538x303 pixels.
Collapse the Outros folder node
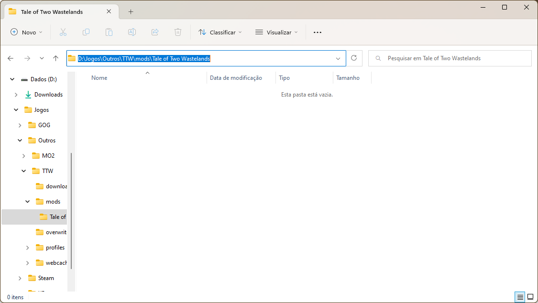tap(20, 140)
